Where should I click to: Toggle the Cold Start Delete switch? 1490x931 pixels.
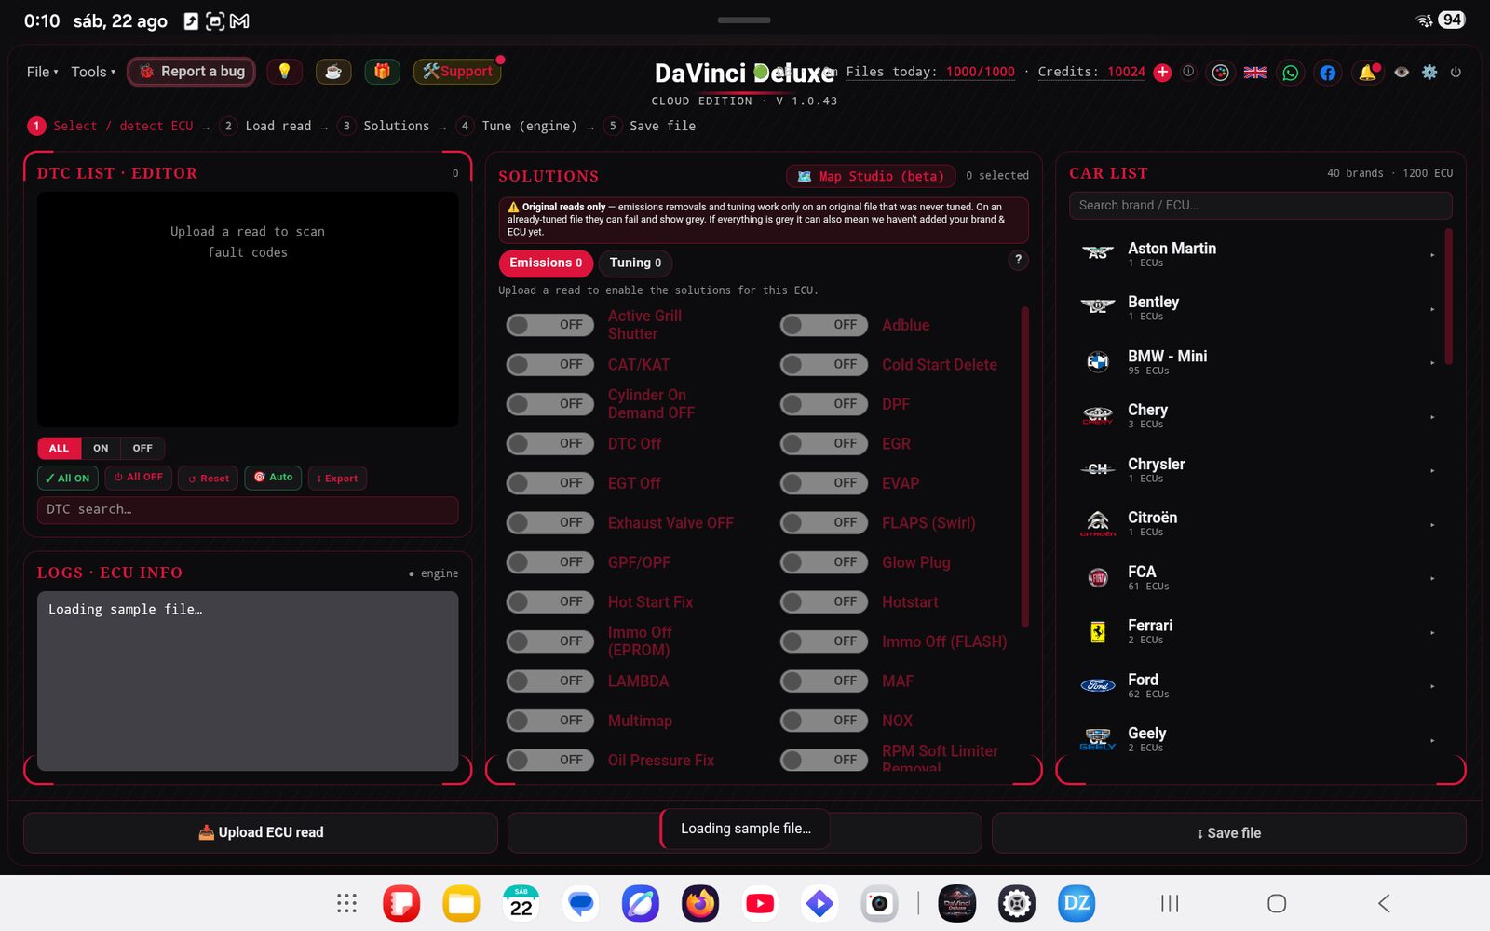pos(824,364)
